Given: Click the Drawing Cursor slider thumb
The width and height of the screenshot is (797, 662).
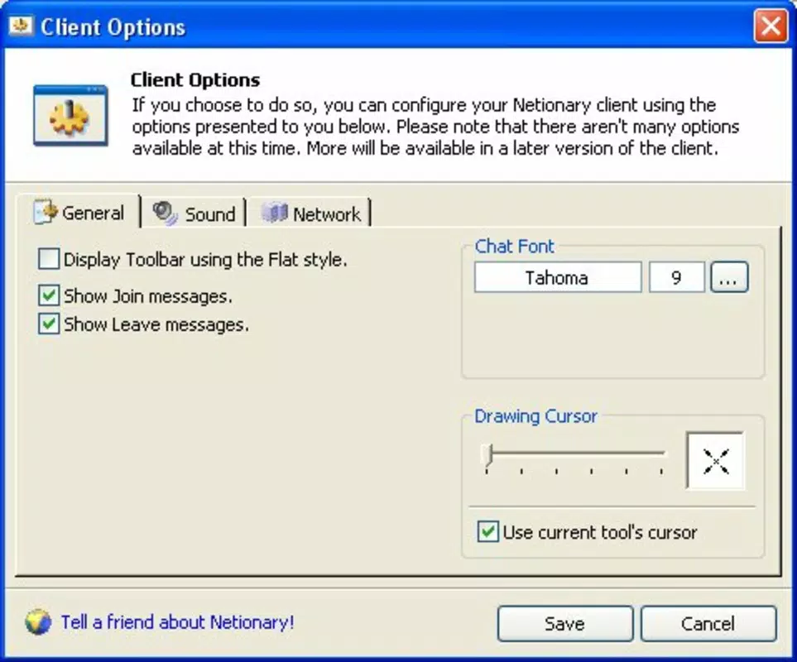Looking at the screenshot, I should pyautogui.click(x=487, y=453).
